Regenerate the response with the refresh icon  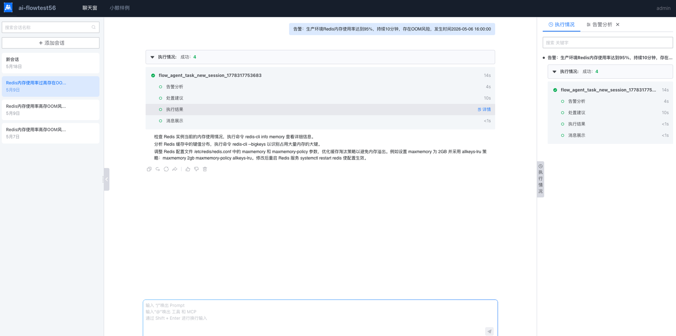click(x=166, y=169)
